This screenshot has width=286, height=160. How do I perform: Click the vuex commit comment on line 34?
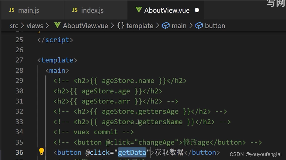coord(93,132)
